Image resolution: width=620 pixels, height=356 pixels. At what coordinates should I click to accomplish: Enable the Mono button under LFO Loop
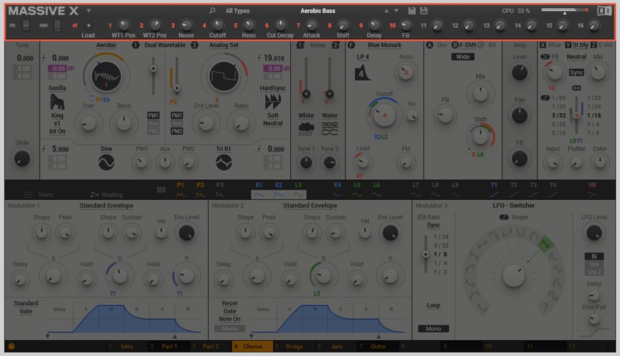click(433, 328)
